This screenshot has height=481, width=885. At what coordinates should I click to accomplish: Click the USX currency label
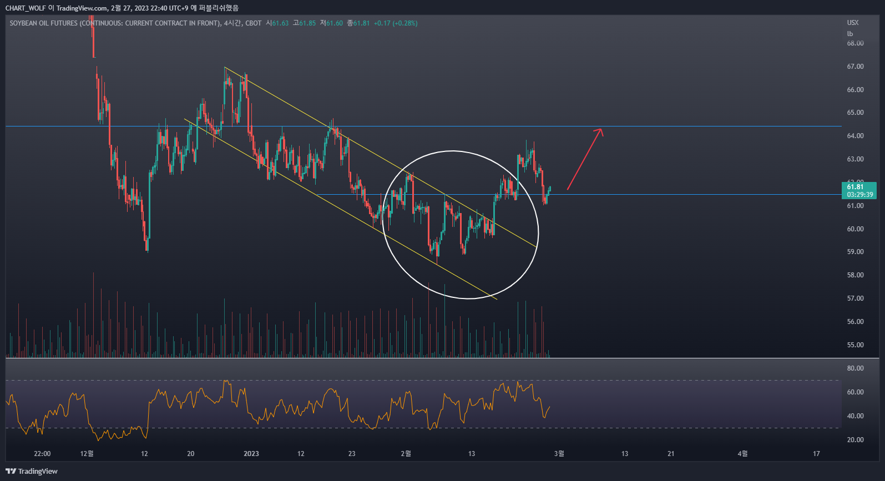coord(853,23)
